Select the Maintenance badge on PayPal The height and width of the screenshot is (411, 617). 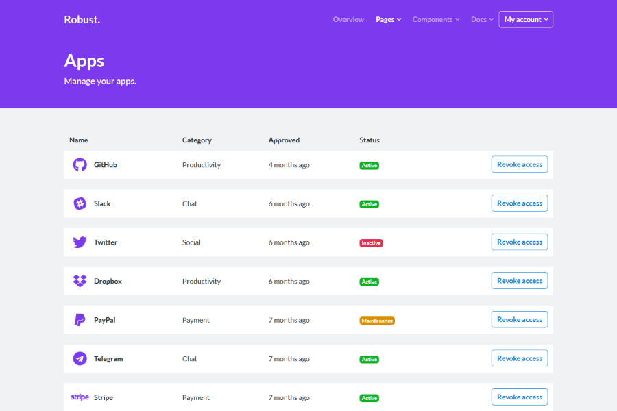(377, 321)
